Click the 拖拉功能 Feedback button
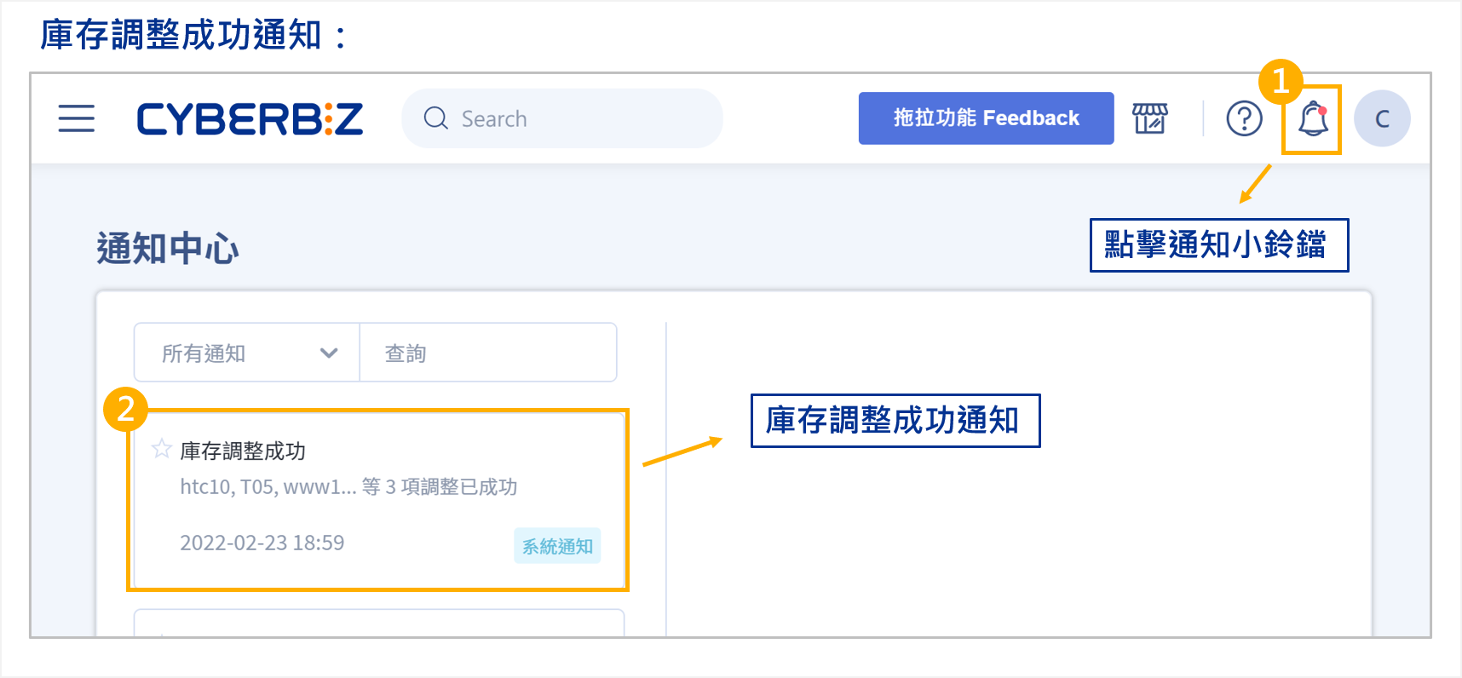The image size is (1462, 678). 986,118
